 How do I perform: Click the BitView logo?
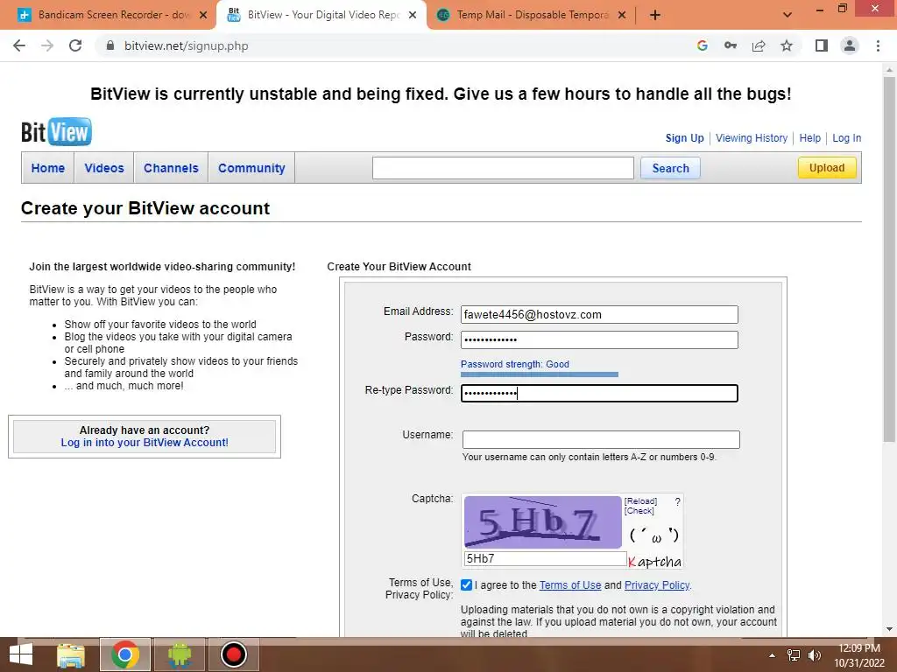(56, 132)
